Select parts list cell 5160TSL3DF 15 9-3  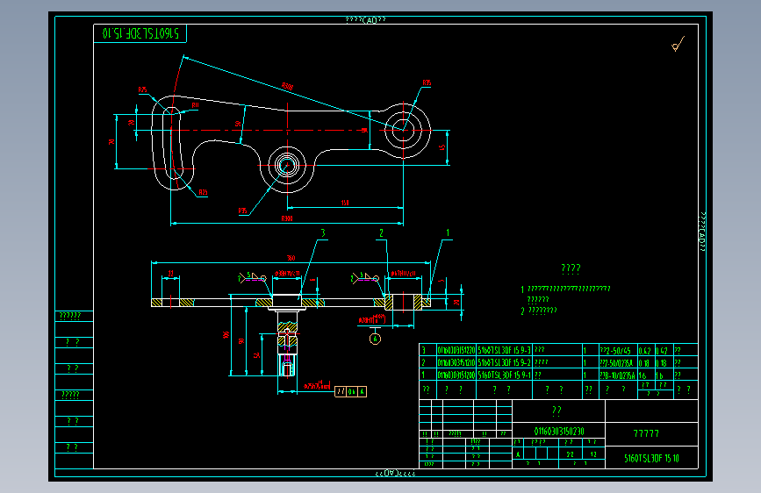(x=504, y=350)
